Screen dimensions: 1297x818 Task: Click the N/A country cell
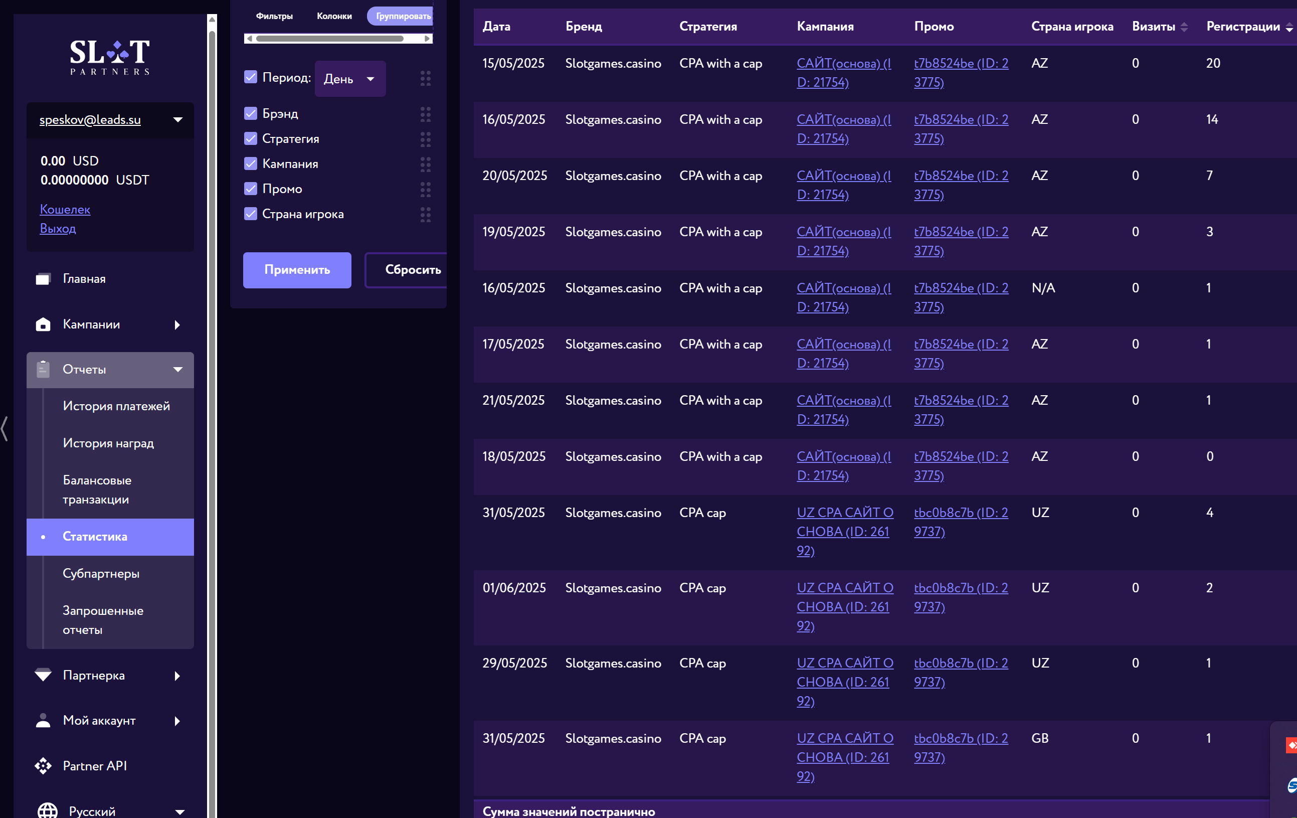click(1043, 288)
